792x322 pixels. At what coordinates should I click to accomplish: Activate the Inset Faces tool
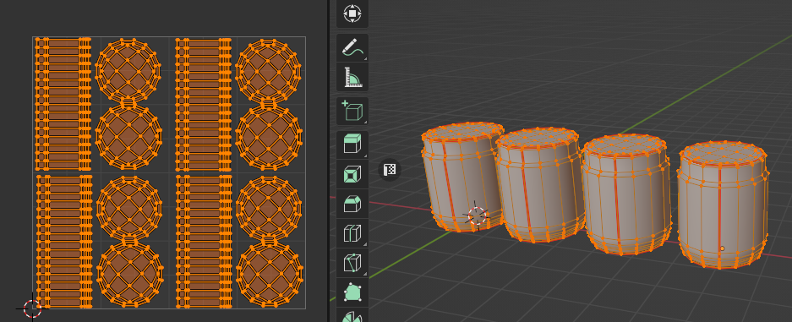(352, 175)
